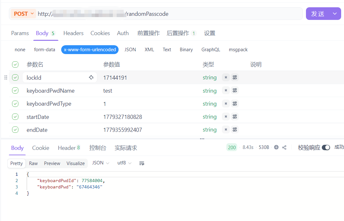
Task: Select the form-data body type
Action: pos(44,50)
